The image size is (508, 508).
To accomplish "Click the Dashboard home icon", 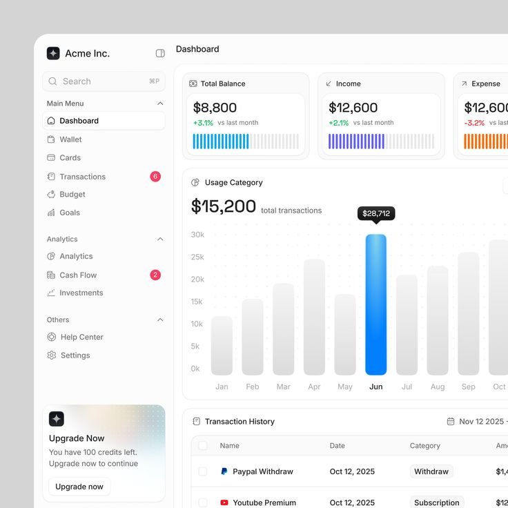I will click(51, 121).
